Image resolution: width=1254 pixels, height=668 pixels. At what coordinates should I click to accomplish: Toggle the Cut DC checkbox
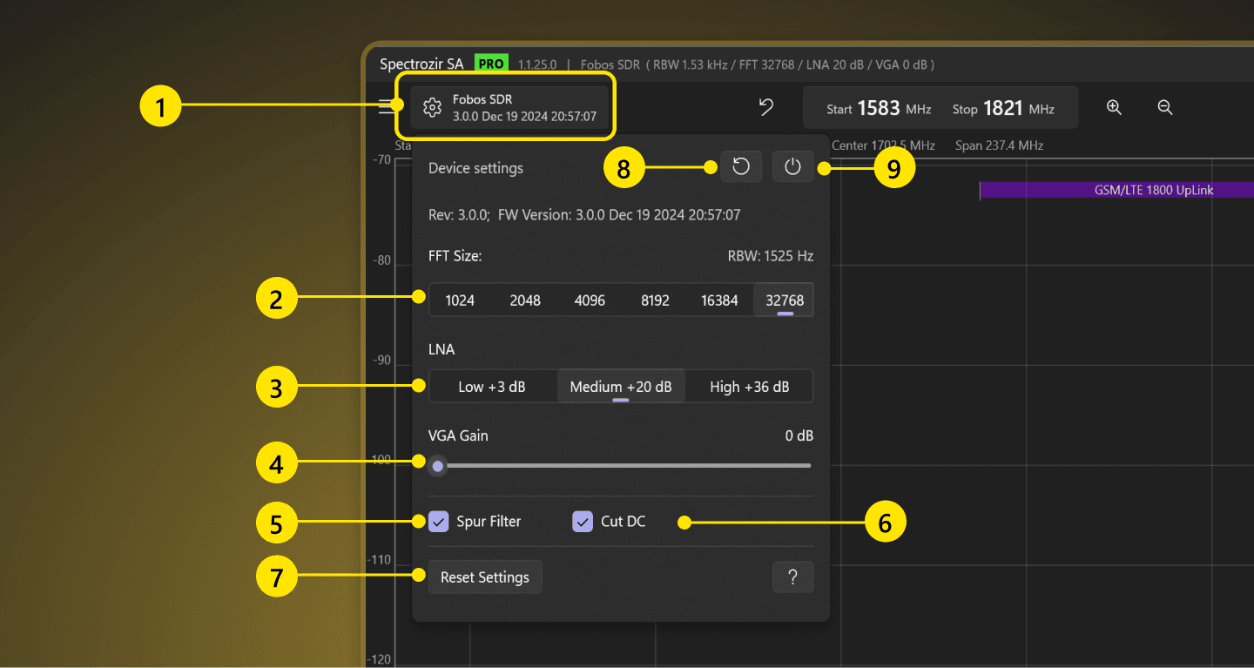(583, 522)
